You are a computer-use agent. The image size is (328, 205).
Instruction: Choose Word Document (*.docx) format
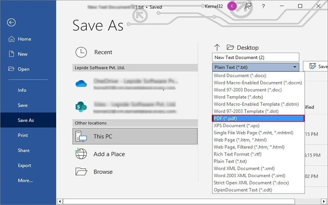pos(258,75)
